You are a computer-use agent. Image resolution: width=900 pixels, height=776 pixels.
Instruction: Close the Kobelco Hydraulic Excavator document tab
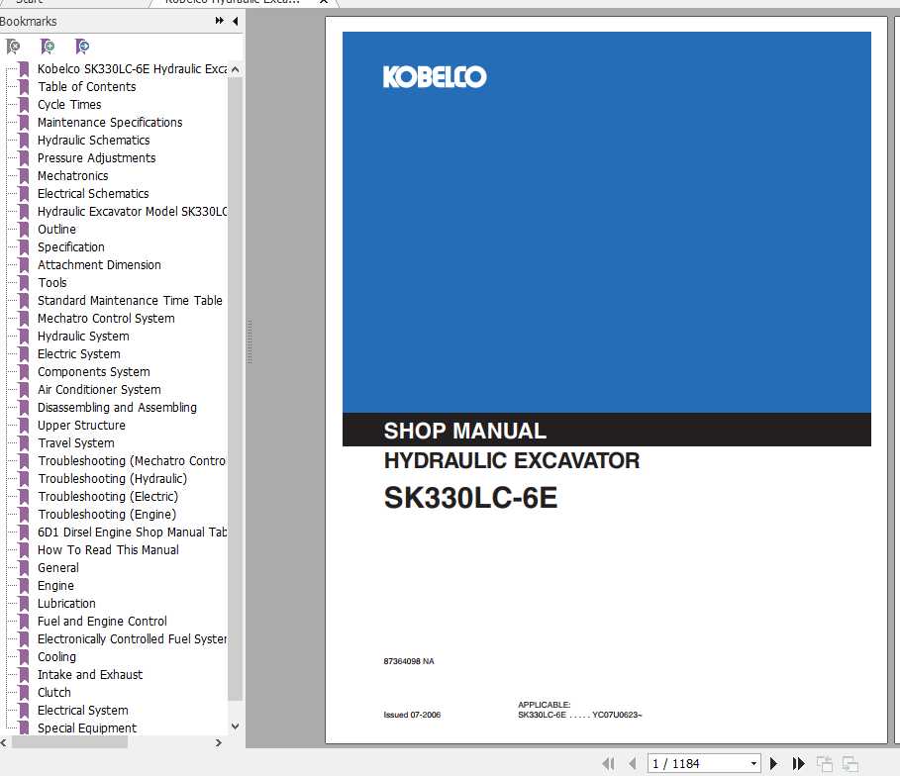coord(324,2)
